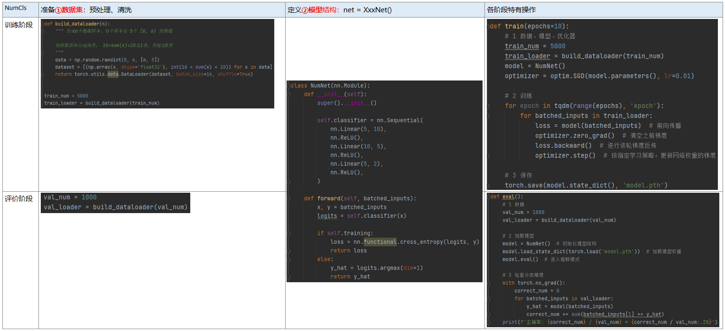Collapse the with torch.no_grad() block fold marker
The width and height of the screenshot is (725, 331).
tap(489, 283)
